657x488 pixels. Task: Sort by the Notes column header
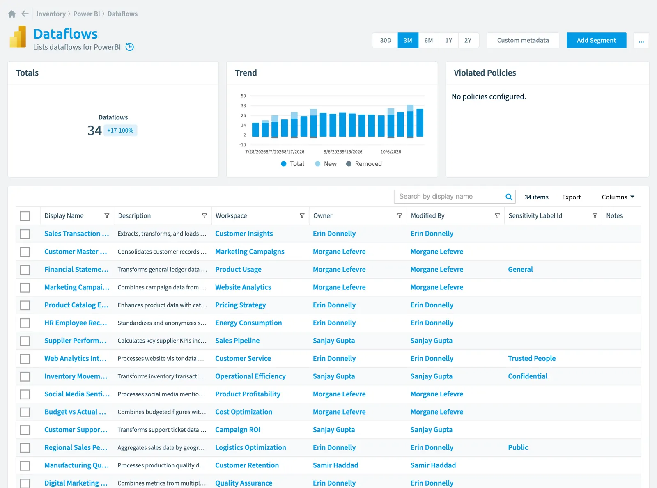coord(614,216)
